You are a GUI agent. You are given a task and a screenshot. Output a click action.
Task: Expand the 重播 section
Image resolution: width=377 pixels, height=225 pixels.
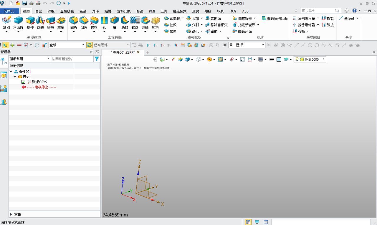tap(11, 214)
